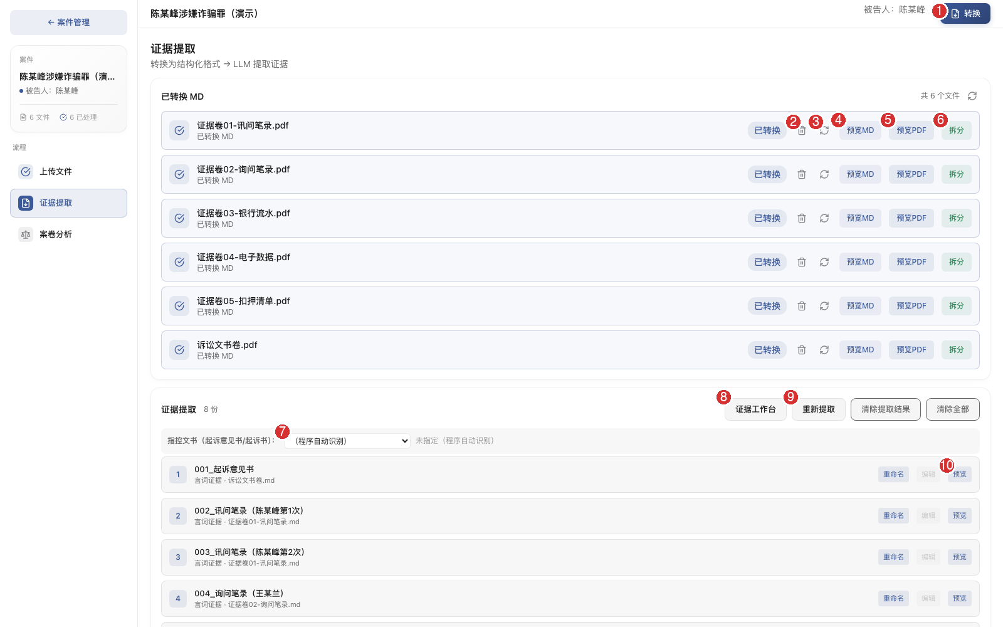This screenshot has height=627, width=1003.
Task: Rename 003_讯问笔录（陈某峰第2次）
Action: [893, 557]
